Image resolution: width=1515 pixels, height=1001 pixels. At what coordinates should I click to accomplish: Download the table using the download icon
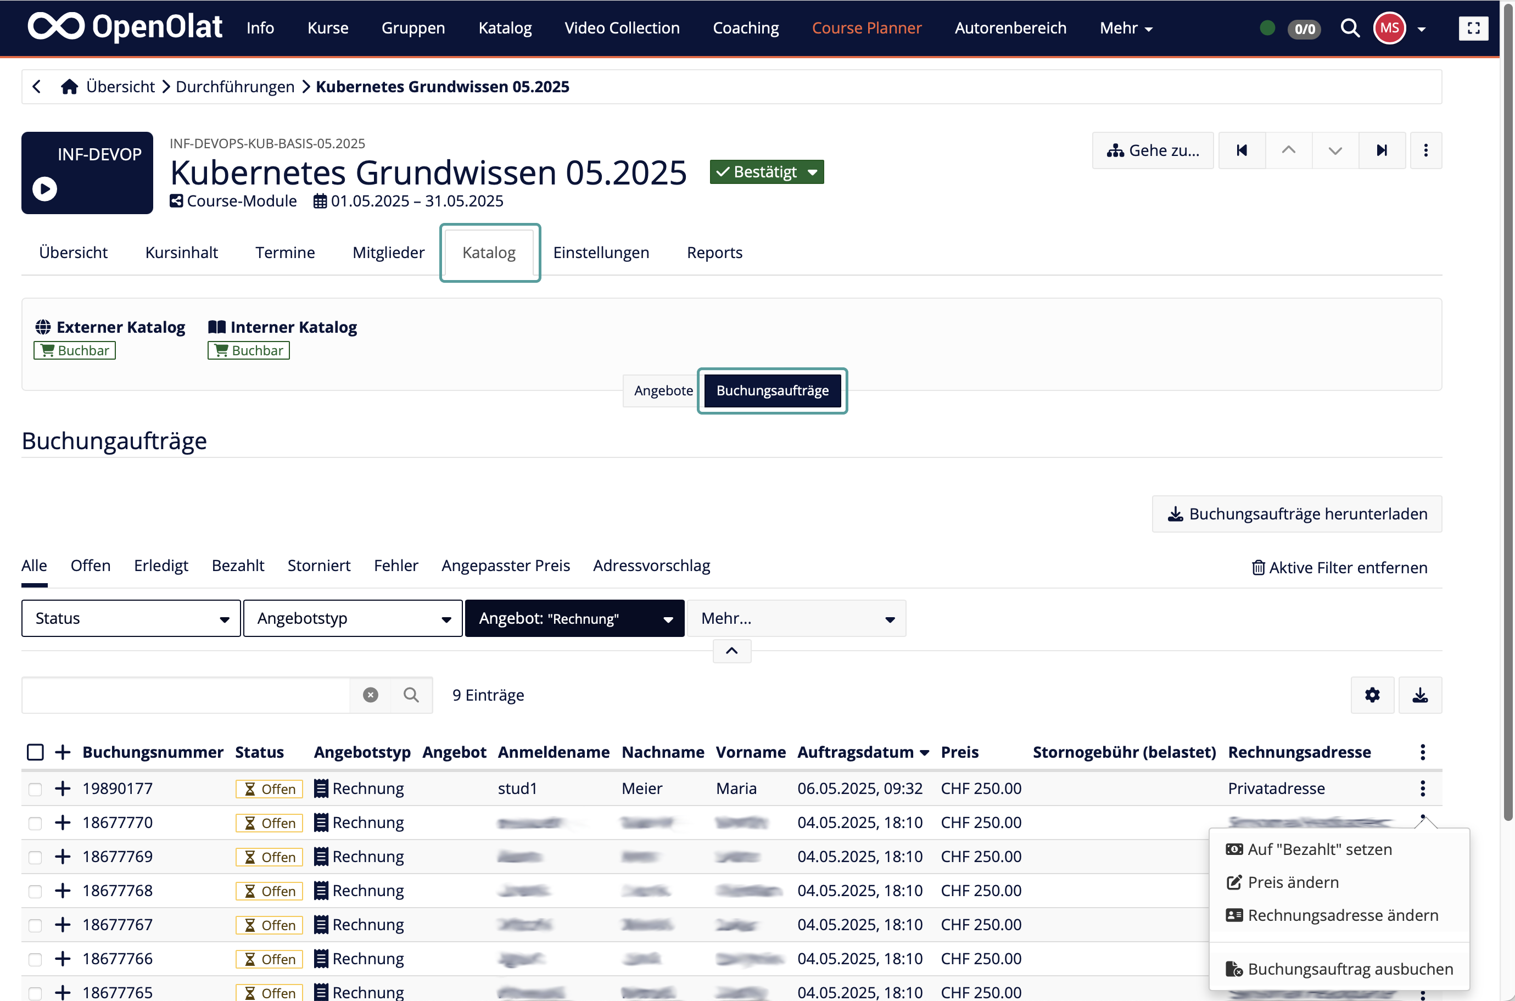pos(1420,695)
